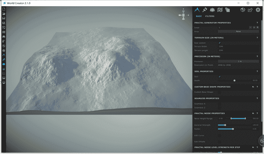Click the Noise Height Range right handle
The image size is (264, 154).
245,119
